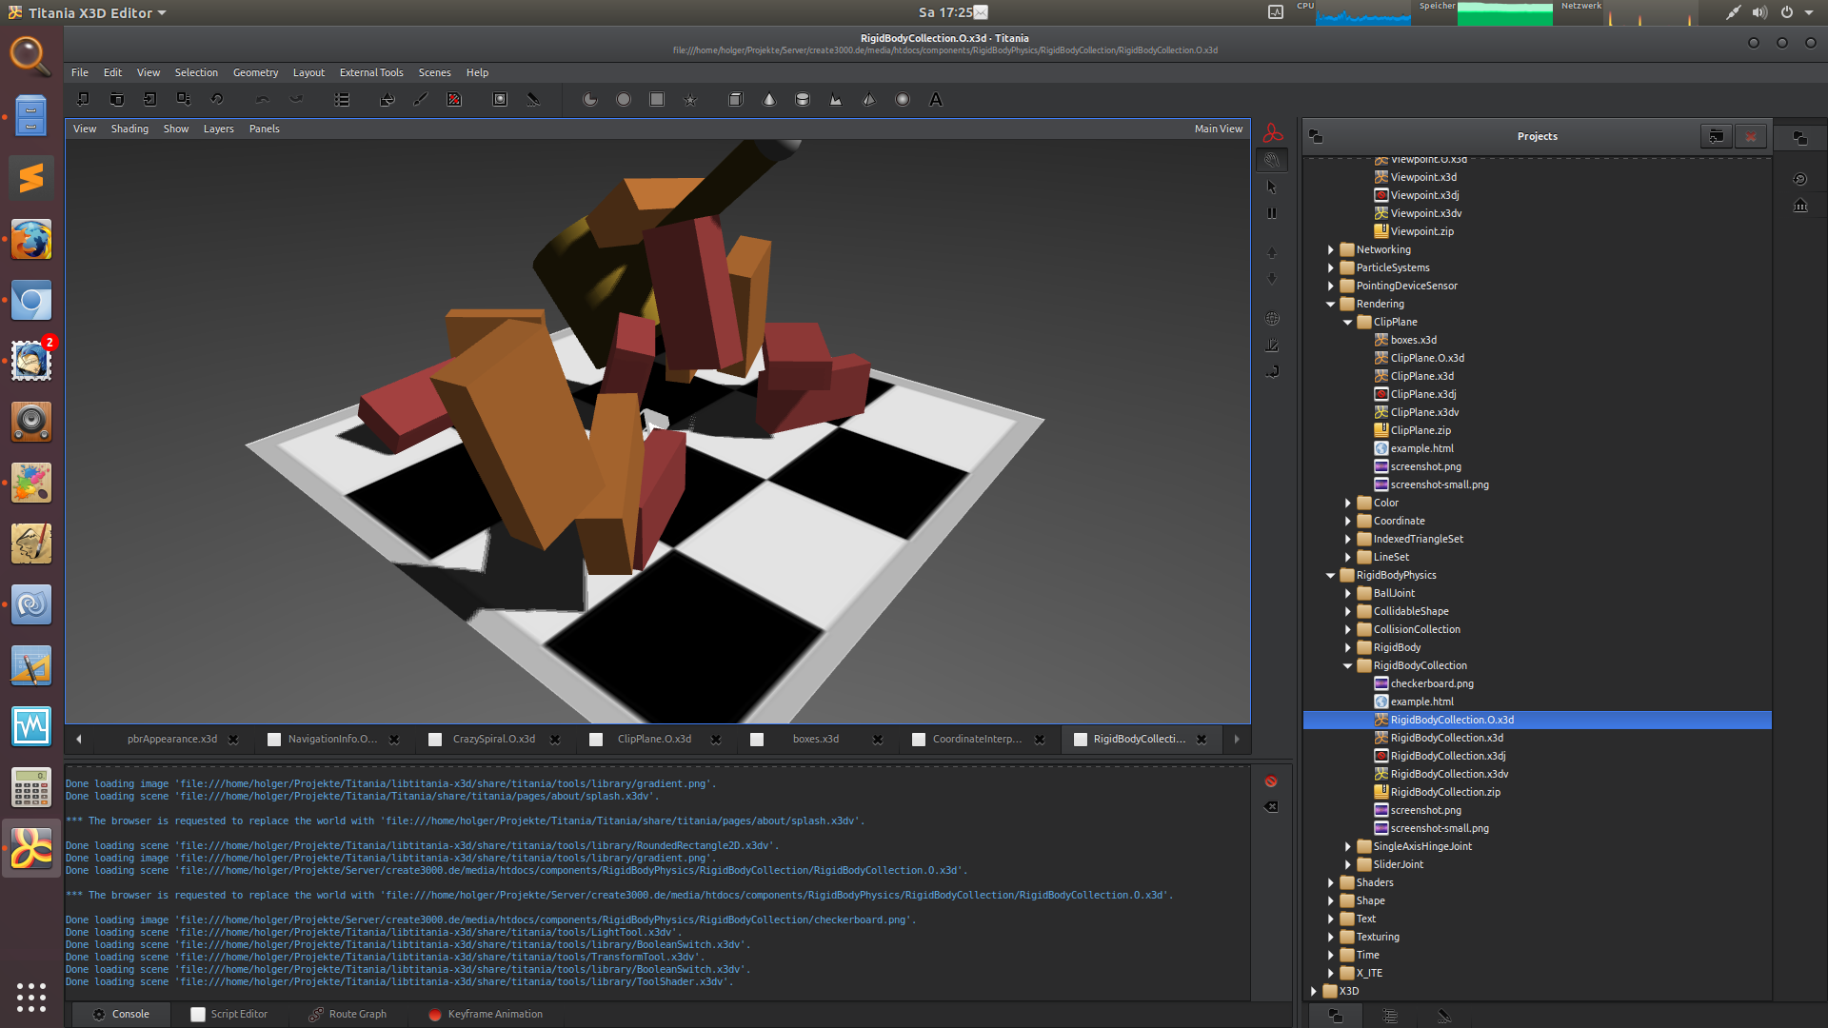Select the Sphere primitive tool
This screenshot has width=1828, height=1028.
pyautogui.click(x=902, y=99)
